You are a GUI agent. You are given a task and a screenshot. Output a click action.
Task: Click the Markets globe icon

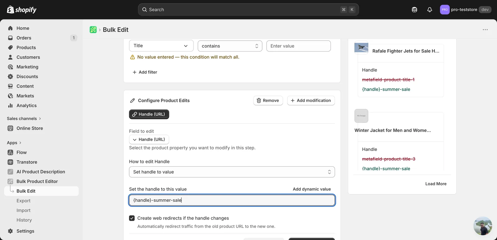[x=10, y=96]
